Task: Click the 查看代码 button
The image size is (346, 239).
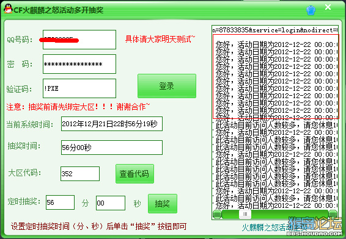Action: (134, 174)
